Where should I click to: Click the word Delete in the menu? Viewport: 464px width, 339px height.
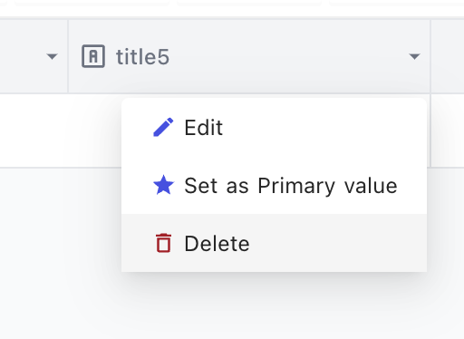pos(217,243)
